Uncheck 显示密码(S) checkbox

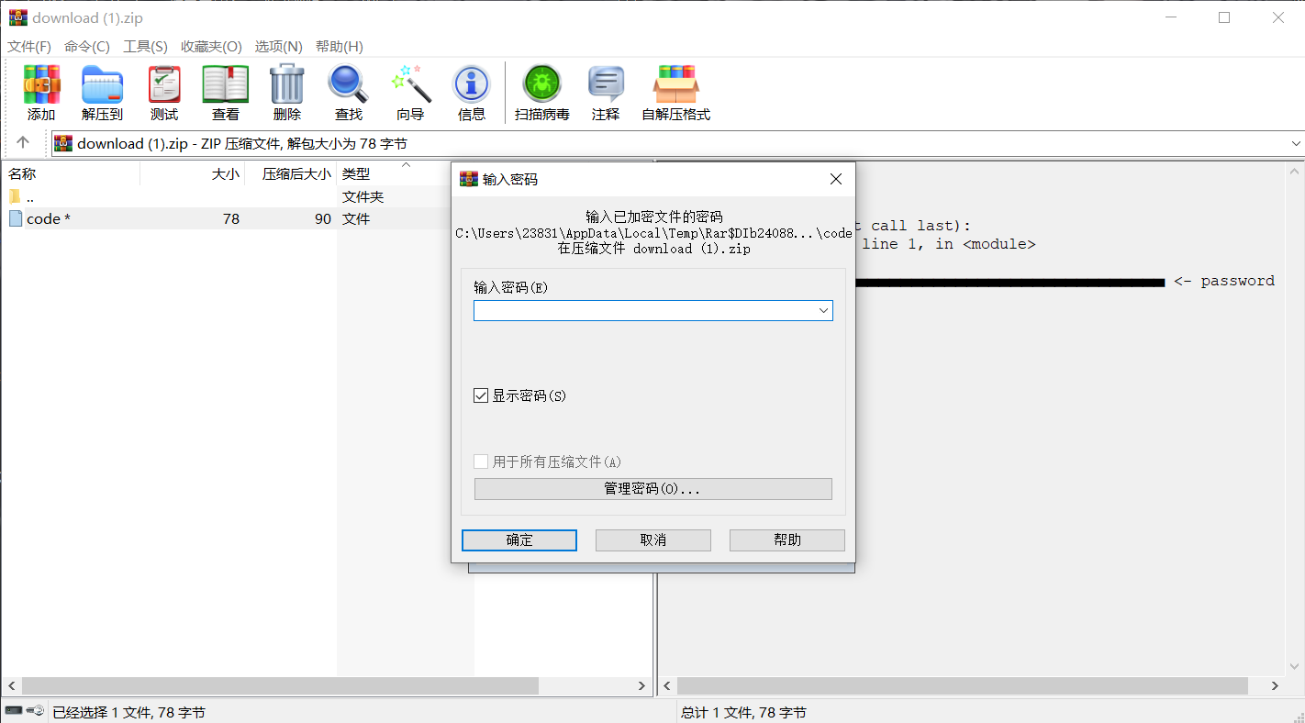point(481,395)
